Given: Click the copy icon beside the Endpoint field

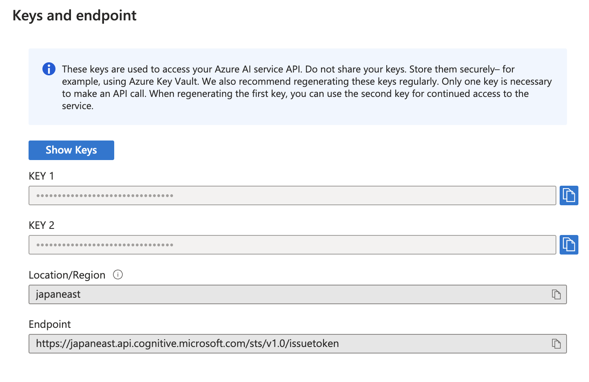Looking at the screenshot, I should click(557, 343).
